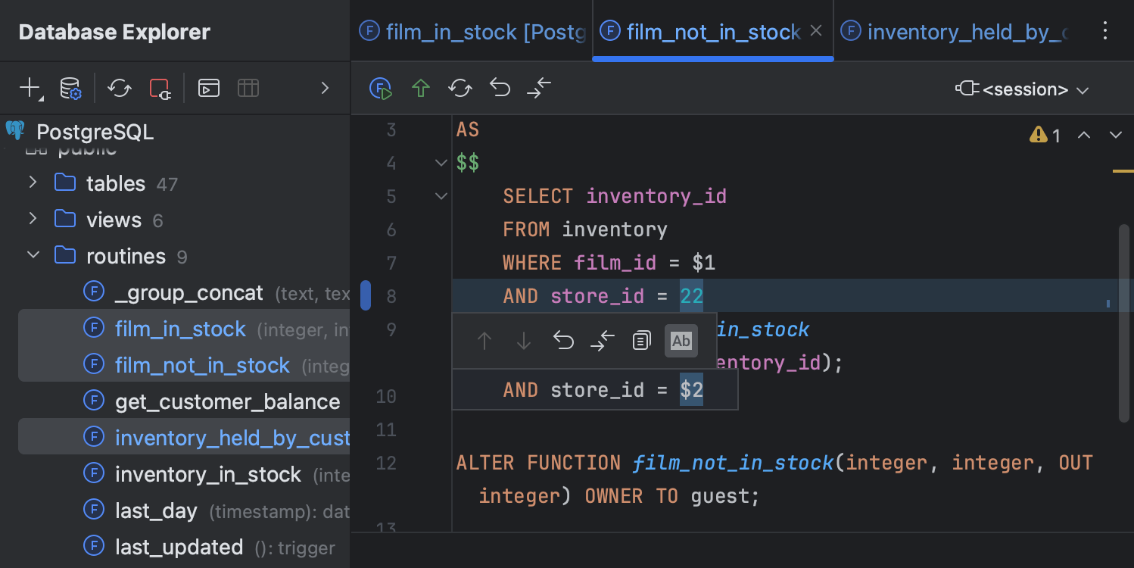
Task: Copy the highlighted statement via popup icon
Action: [x=641, y=341]
